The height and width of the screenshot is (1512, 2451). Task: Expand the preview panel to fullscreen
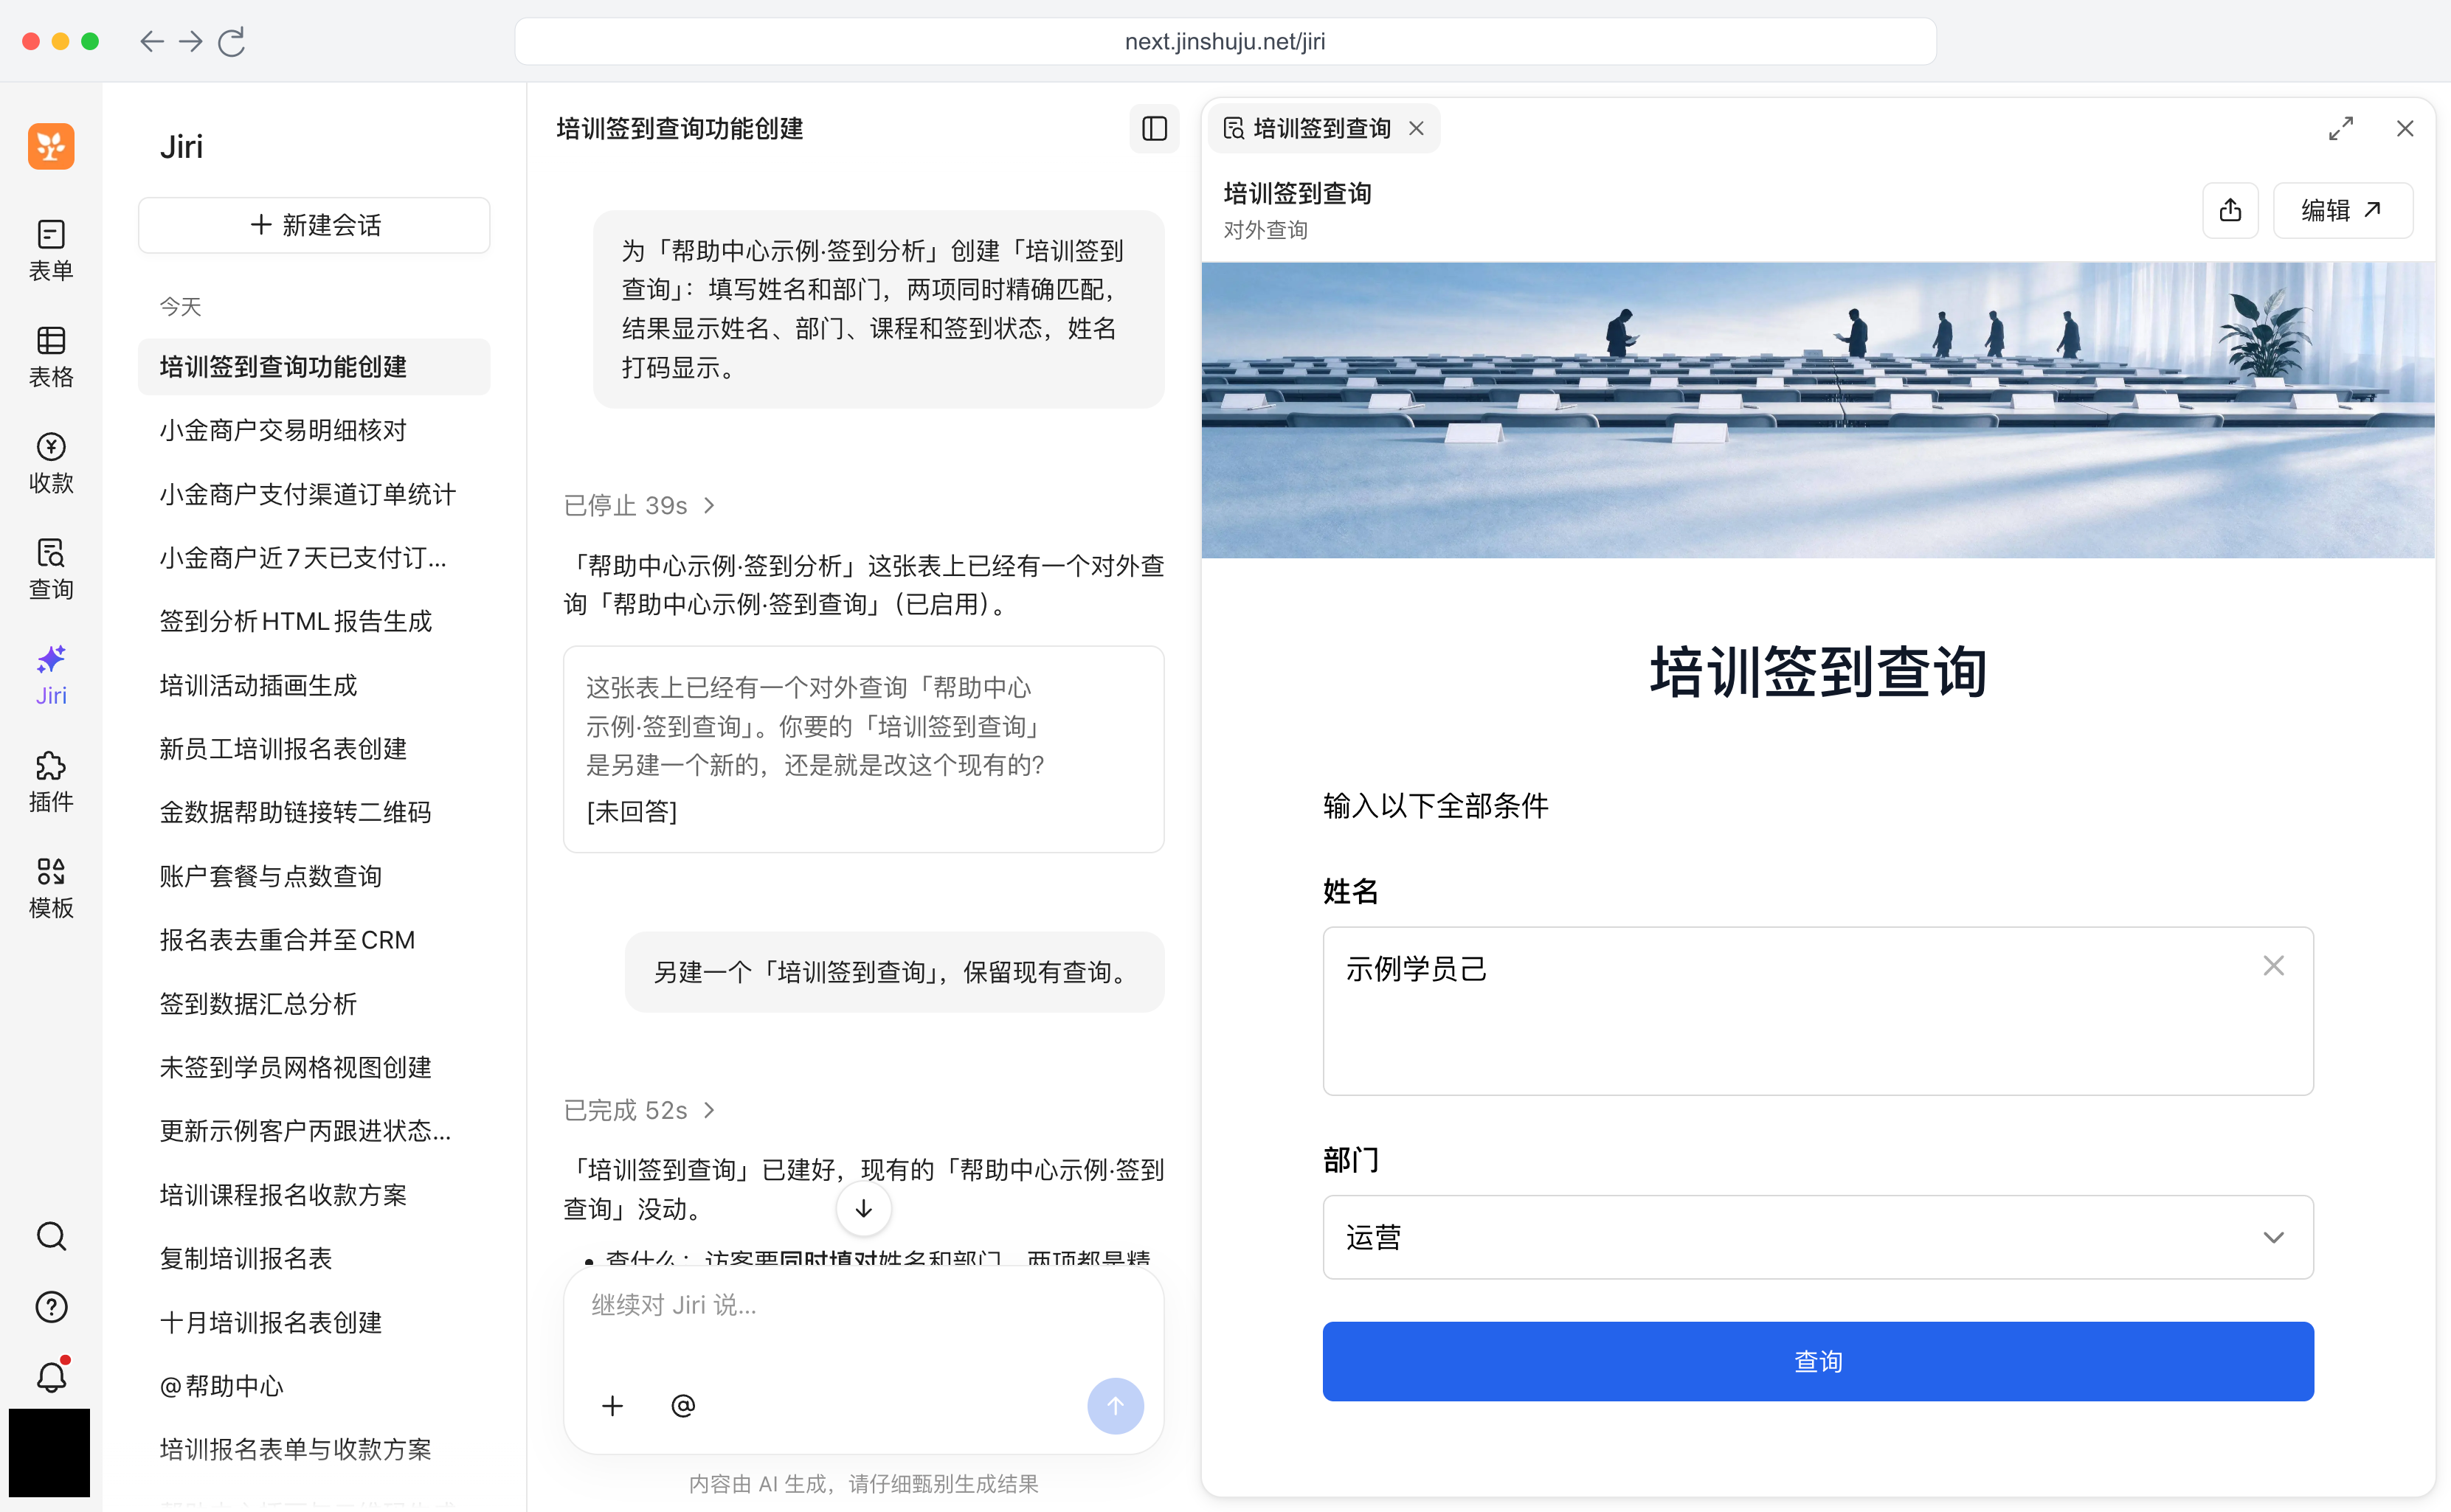pyautogui.click(x=2340, y=129)
